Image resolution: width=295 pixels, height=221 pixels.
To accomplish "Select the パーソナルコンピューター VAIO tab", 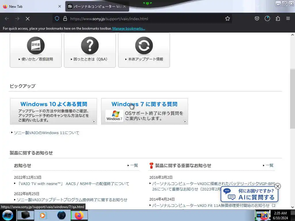I will (x=97, y=6).
